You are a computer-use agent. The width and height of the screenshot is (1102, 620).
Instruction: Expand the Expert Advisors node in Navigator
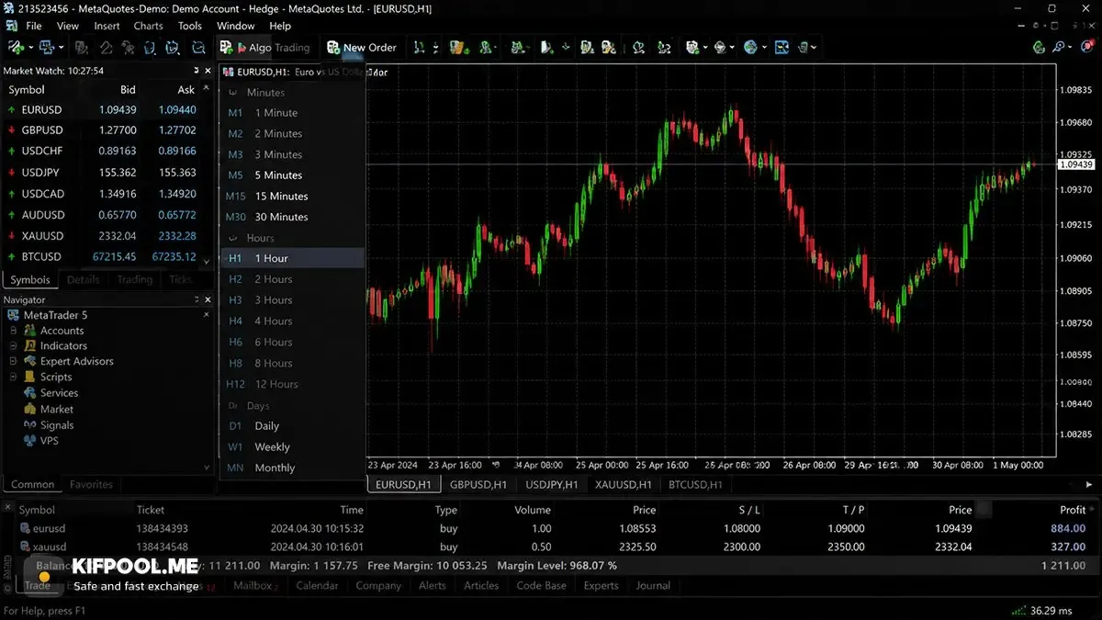(x=14, y=362)
